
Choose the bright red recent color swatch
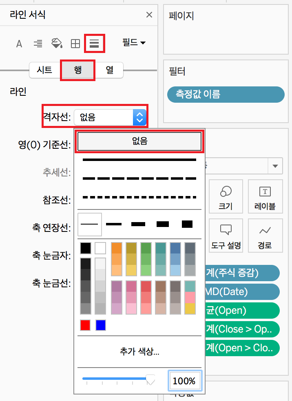coord(85,325)
